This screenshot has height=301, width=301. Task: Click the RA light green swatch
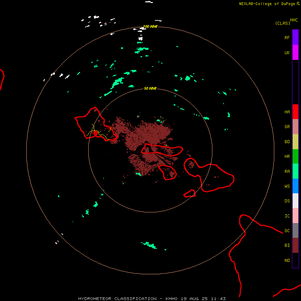[295, 171]
